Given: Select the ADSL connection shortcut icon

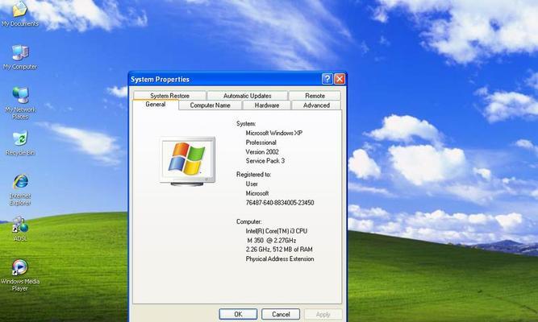Looking at the screenshot, I should (x=20, y=229).
